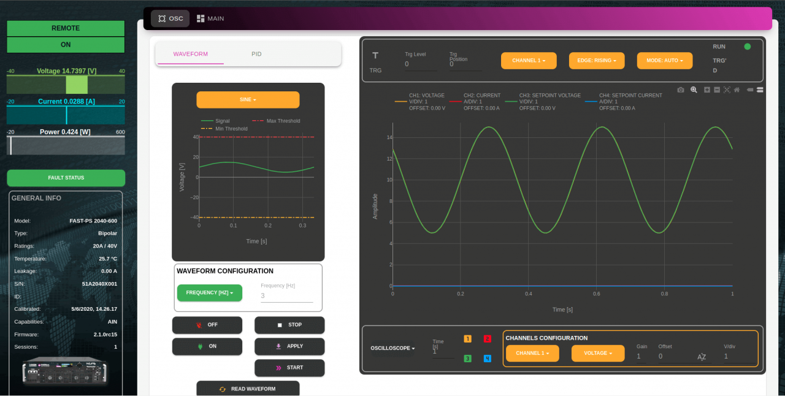Click the plot zoom in plus icon
Viewport: 785px width, 396px height.
tap(707, 89)
